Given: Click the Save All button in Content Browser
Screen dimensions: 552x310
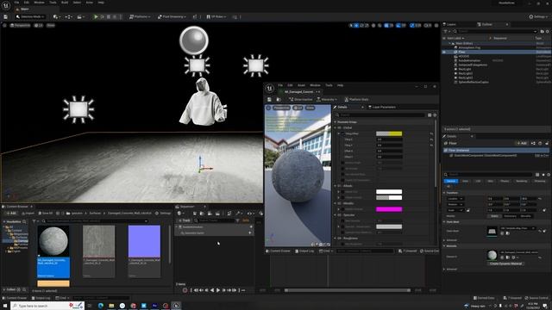Looking at the screenshot, I should 45,213.
